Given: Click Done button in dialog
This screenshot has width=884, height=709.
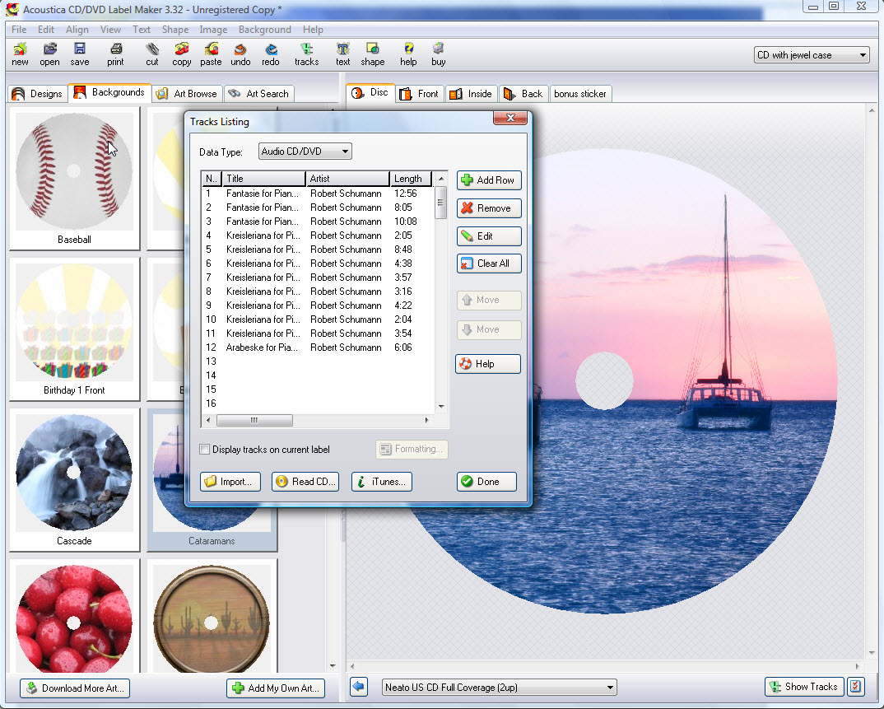Looking at the screenshot, I should pyautogui.click(x=486, y=482).
